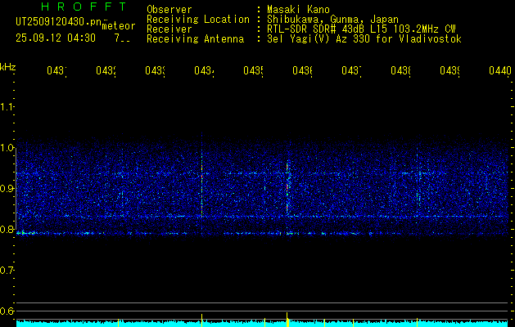Click the tallest yellow spike in the bottom intensity strip
The width and height of the screenshot is (515, 327).
(287, 320)
